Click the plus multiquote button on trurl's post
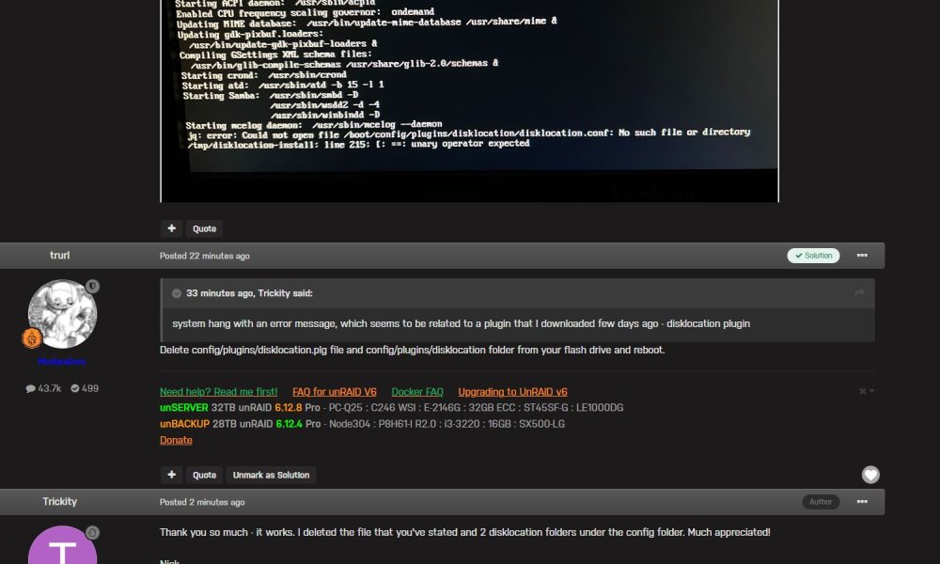Image resolution: width=940 pixels, height=564 pixels. click(171, 475)
